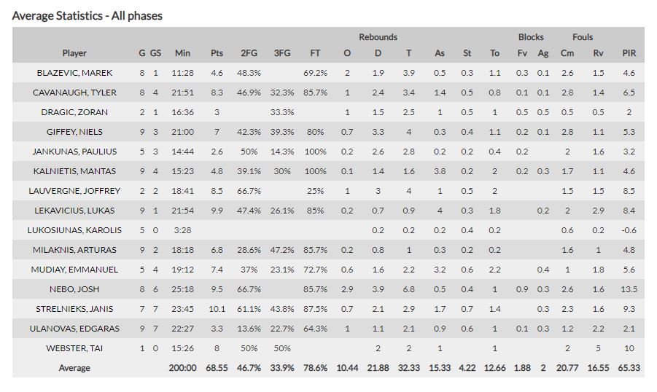Viewport: 657px width, 392px height.
Task: Click the Blocks group header
Action: click(x=531, y=37)
